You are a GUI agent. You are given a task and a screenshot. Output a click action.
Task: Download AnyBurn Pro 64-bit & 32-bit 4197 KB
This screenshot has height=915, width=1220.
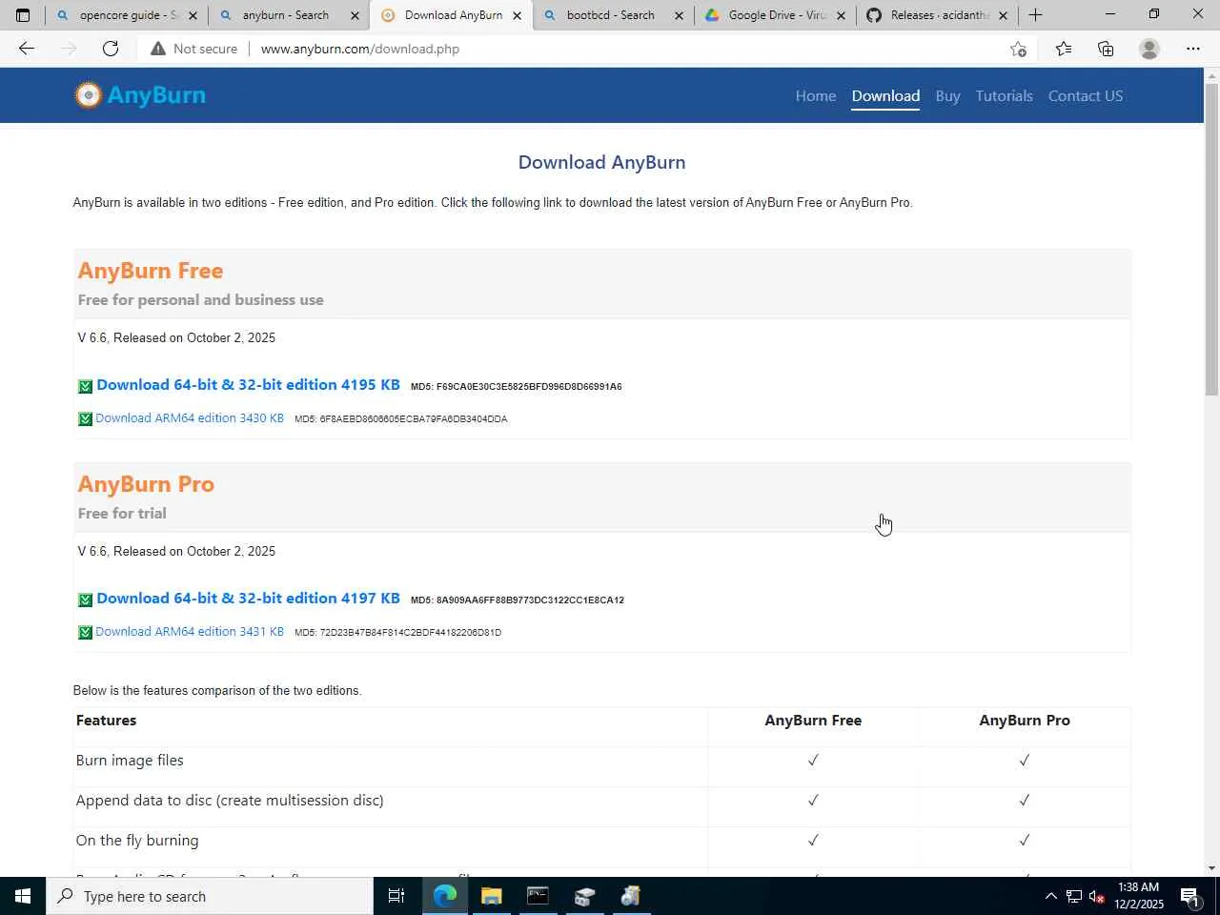pos(248,599)
